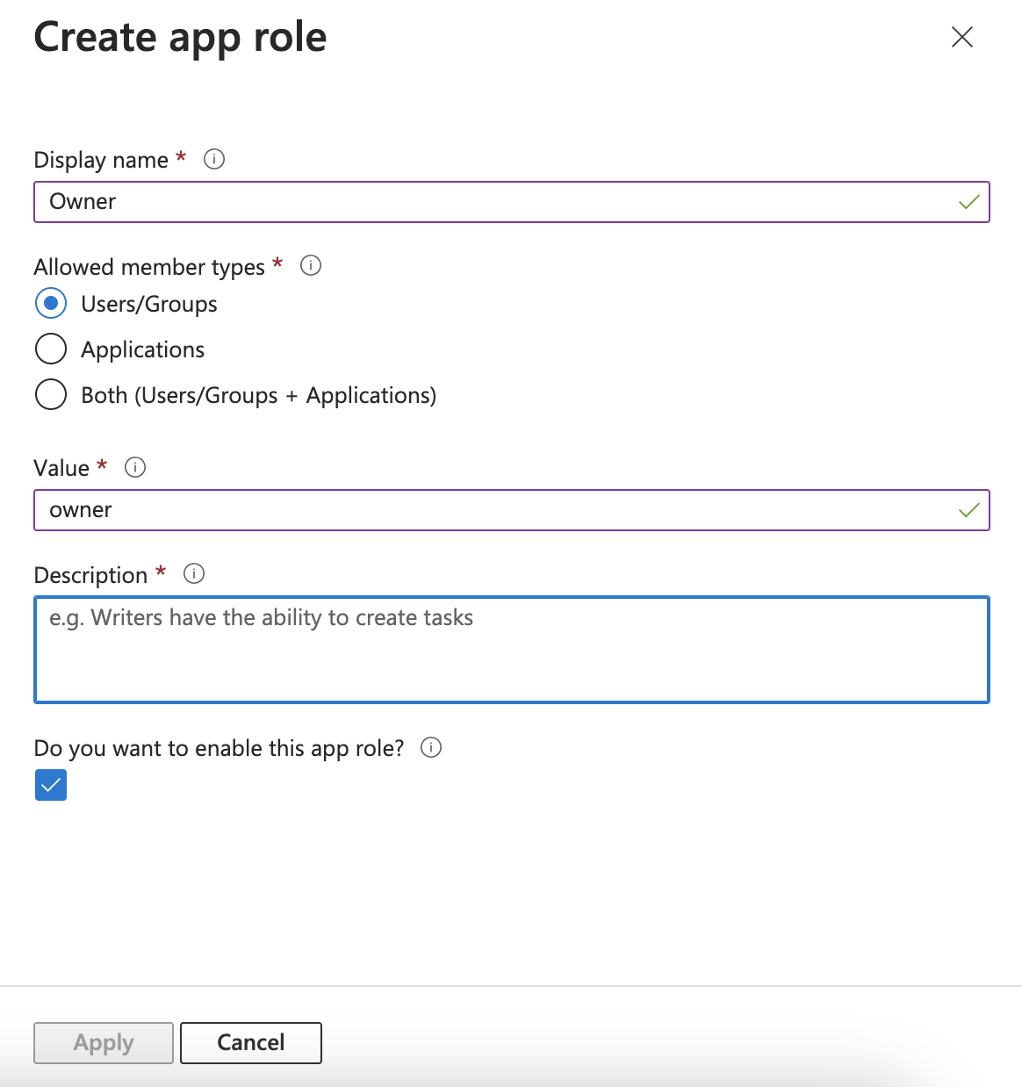The image size is (1022, 1087).
Task: Click the green checkmark in Value field
Action: coord(968,509)
